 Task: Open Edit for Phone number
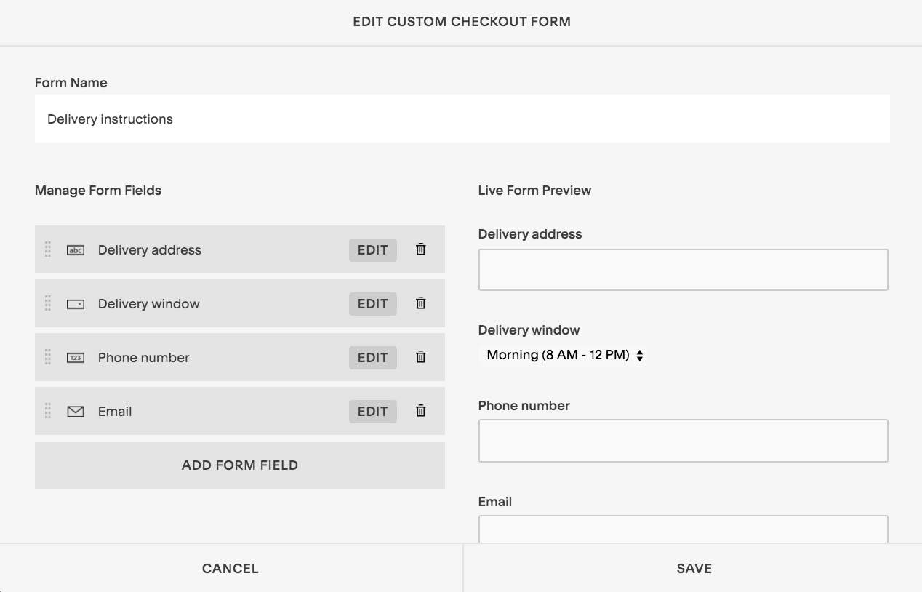pyautogui.click(x=372, y=358)
